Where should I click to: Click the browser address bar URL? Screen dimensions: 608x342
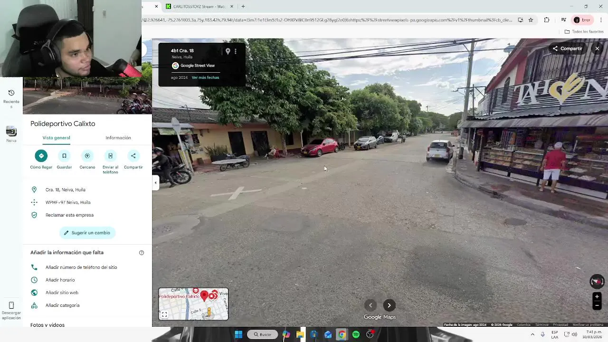click(327, 20)
